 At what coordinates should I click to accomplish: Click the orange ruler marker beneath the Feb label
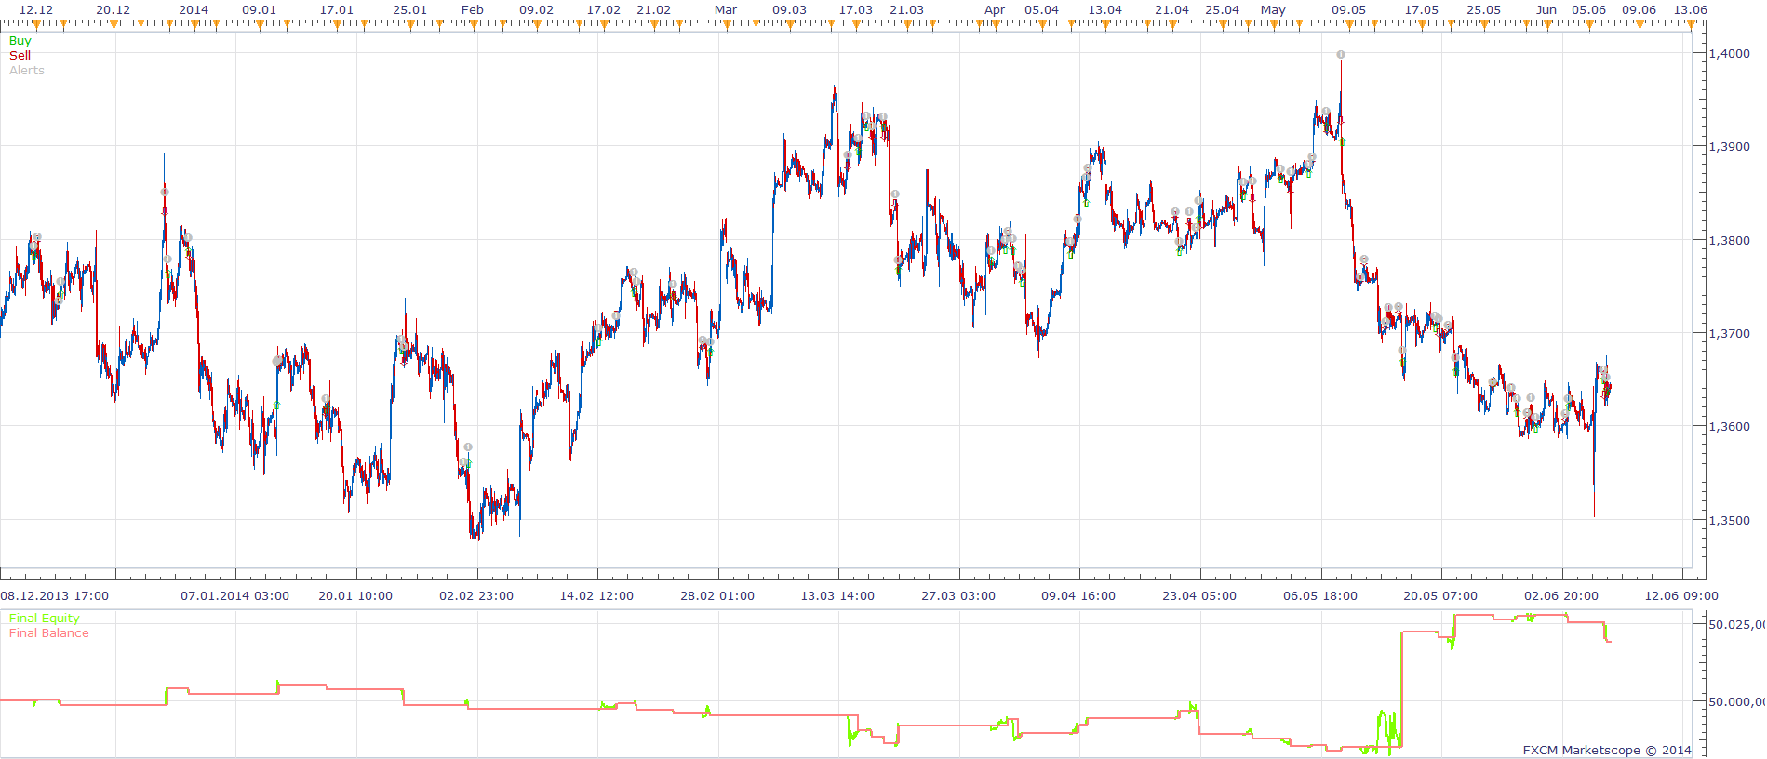[473, 26]
